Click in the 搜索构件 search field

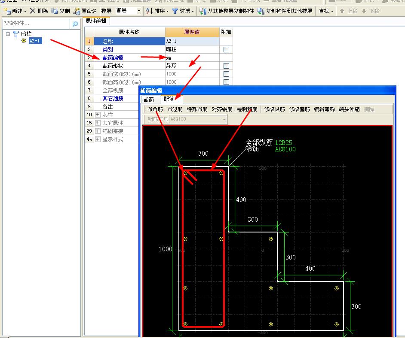(36, 24)
